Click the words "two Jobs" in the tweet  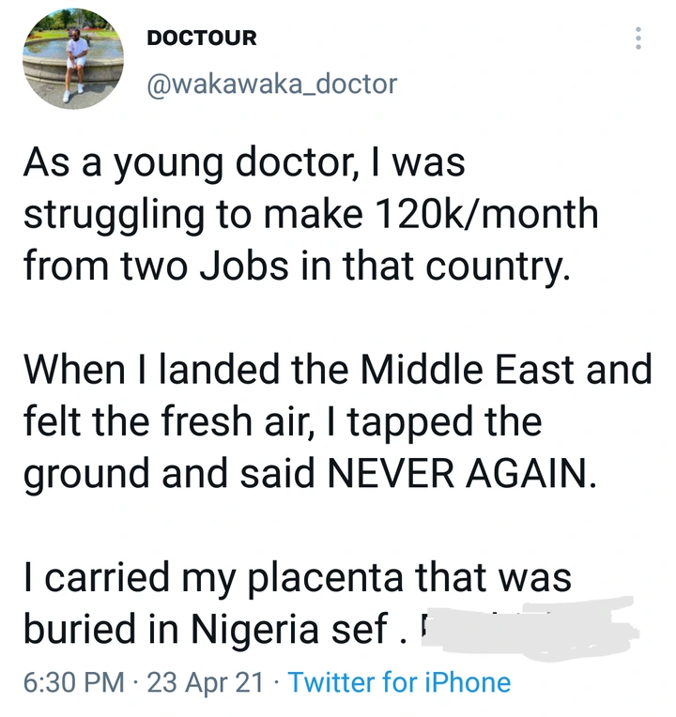(x=205, y=266)
